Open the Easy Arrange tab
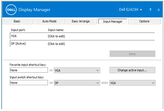164x111 pixels. [81, 21]
